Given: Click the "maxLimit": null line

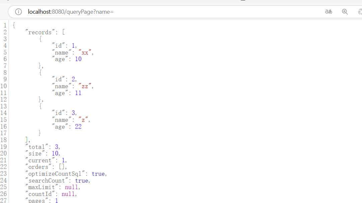Looking at the screenshot, I should tap(52, 187).
